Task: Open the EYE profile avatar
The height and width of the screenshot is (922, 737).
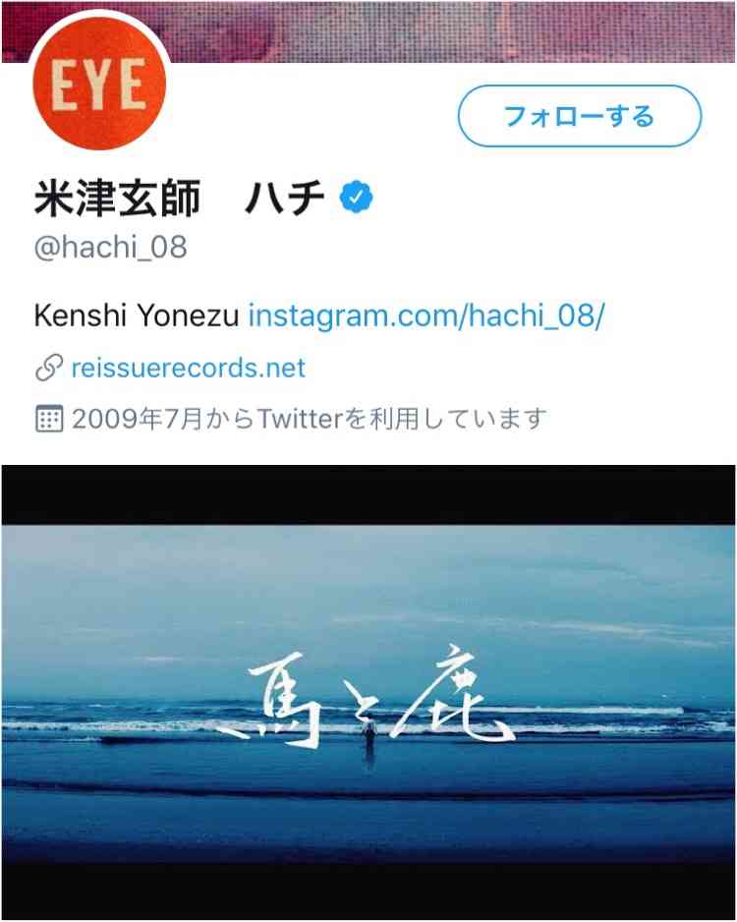Action: point(99,83)
